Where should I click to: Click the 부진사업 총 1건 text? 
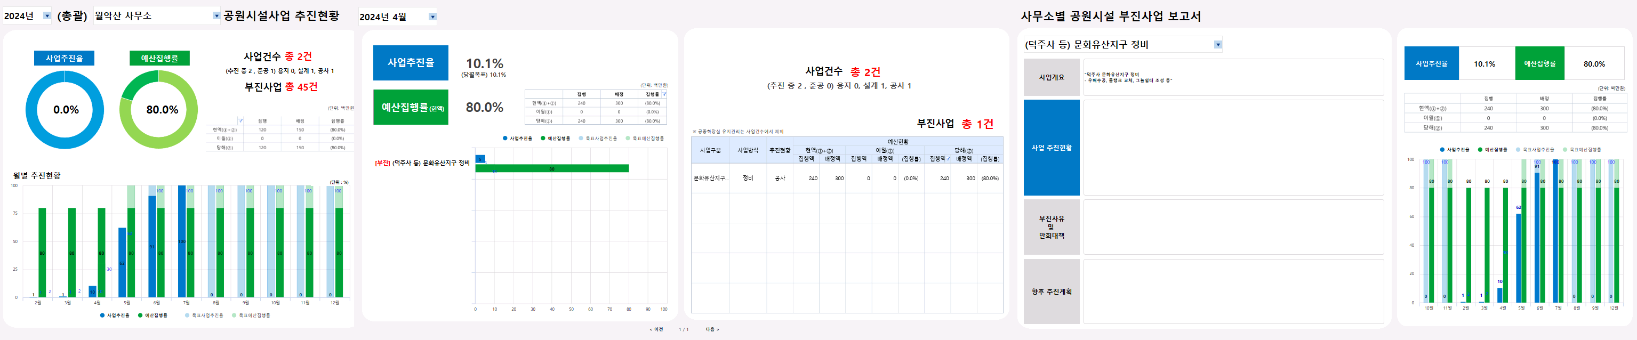pos(954,123)
